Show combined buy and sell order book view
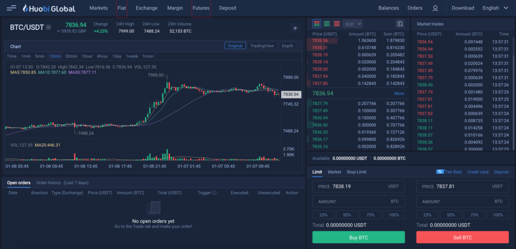This screenshot has width=516, height=249. click(x=317, y=23)
